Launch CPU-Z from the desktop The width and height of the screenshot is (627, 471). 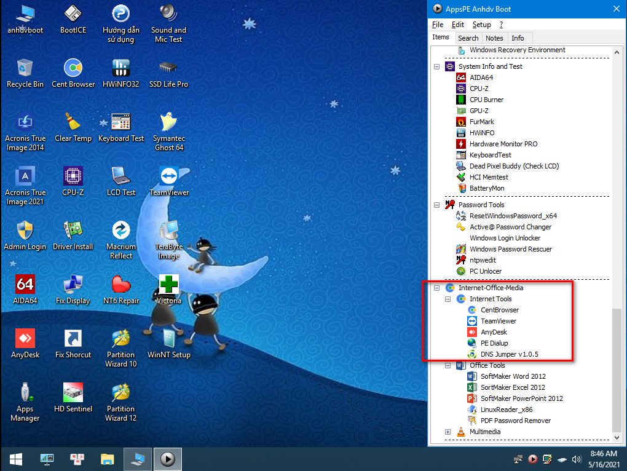pyautogui.click(x=73, y=181)
